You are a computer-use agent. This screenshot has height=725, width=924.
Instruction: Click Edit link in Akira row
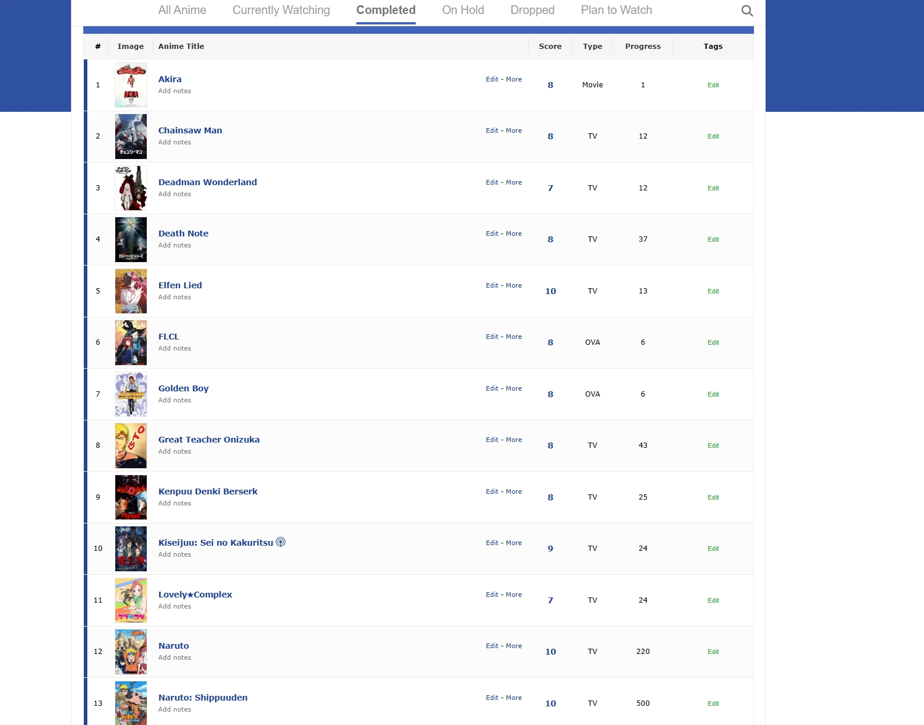(492, 79)
